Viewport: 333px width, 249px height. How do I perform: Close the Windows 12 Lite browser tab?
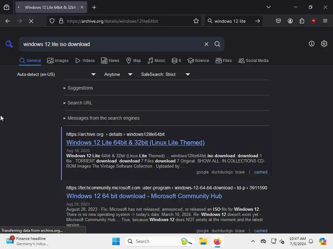coord(82,7)
